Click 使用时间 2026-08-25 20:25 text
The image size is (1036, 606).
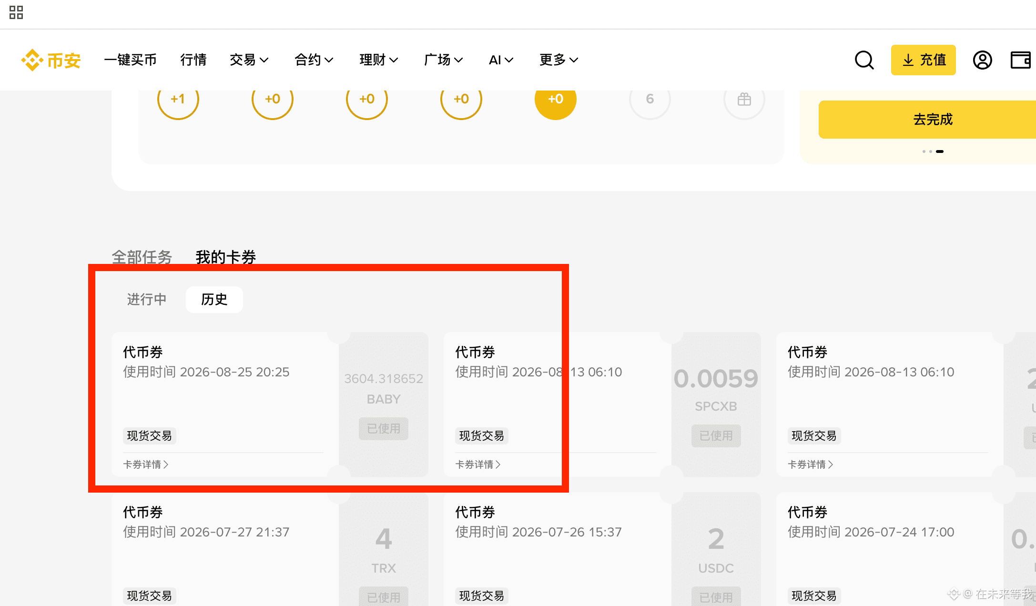pos(206,372)
